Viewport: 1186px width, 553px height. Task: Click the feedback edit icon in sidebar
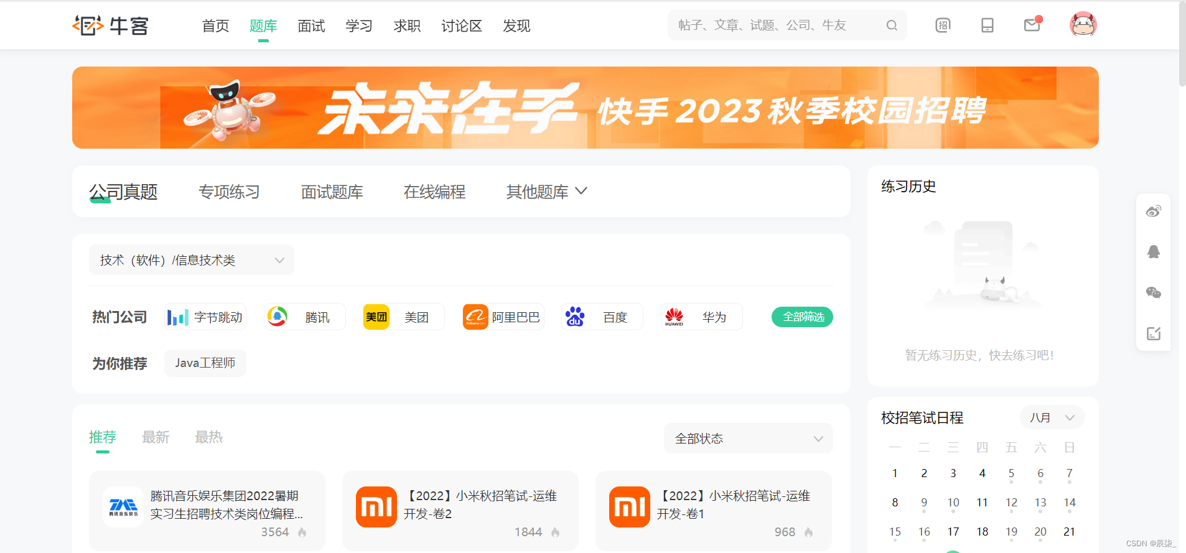click(x=1154, y=333)
